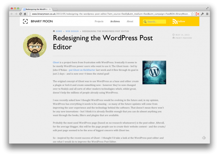This screenshot has height=156, width=219.
Task: Open the Projects menu item
Action: (x=99, y=22)
